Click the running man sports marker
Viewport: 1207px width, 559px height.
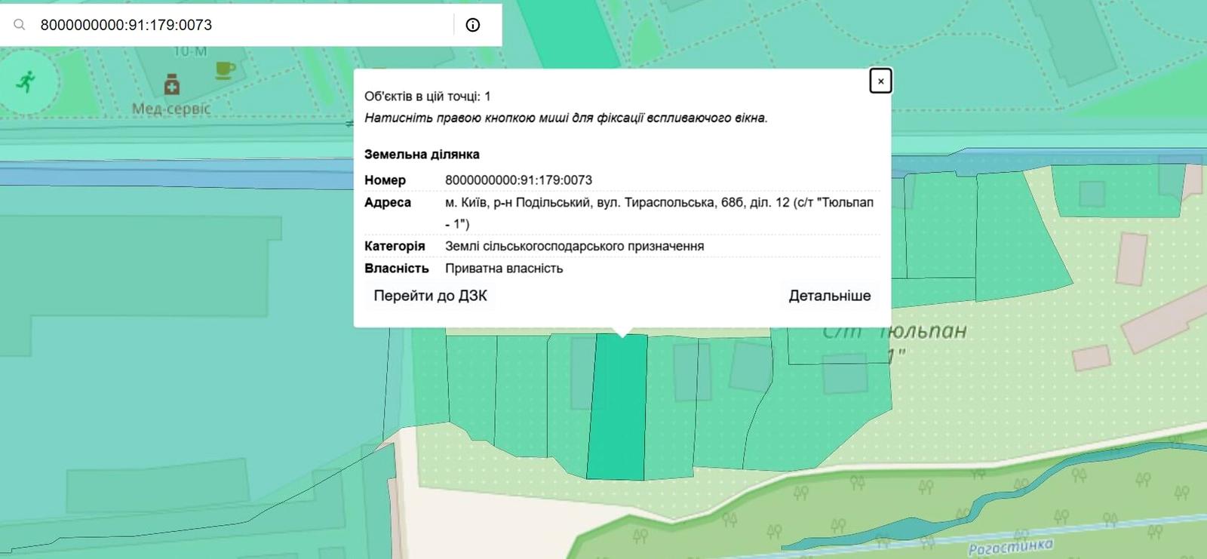(26, 81)
